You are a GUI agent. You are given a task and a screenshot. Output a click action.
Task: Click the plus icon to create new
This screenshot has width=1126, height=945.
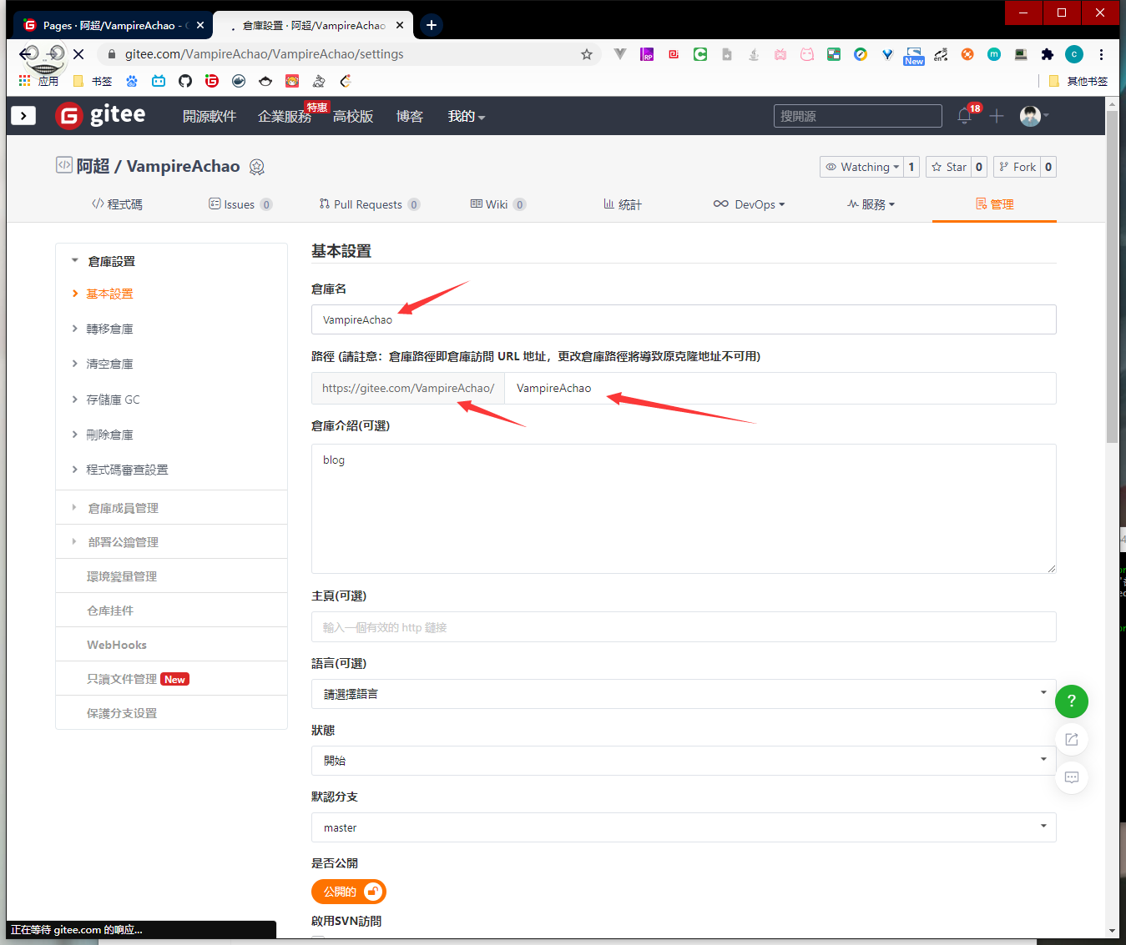(996, 116)
